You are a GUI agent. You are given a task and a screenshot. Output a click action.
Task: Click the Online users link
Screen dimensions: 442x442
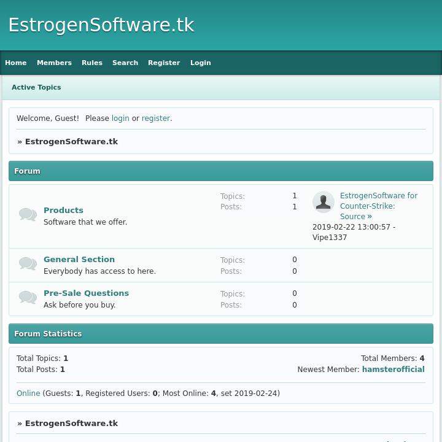click(28, 394)
